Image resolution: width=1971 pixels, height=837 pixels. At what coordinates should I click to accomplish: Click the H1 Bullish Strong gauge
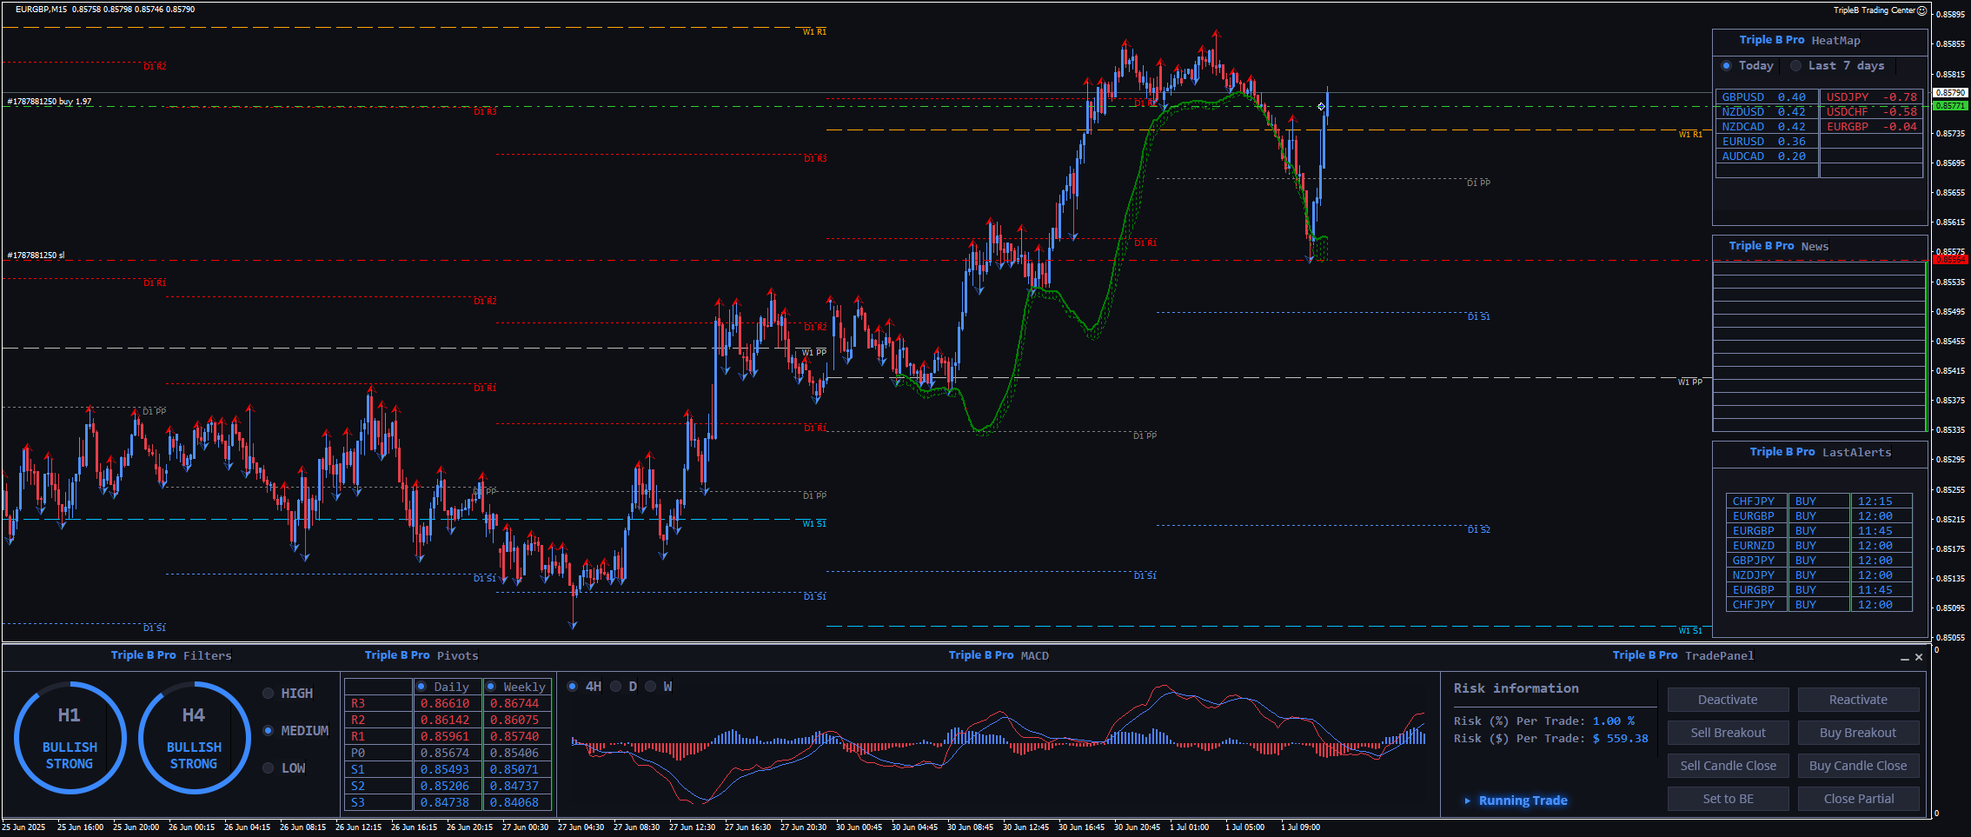(70, 738)
